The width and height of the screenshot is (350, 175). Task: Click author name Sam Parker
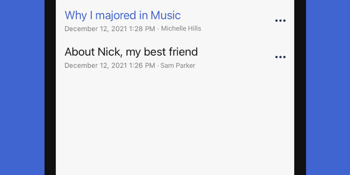178,65
